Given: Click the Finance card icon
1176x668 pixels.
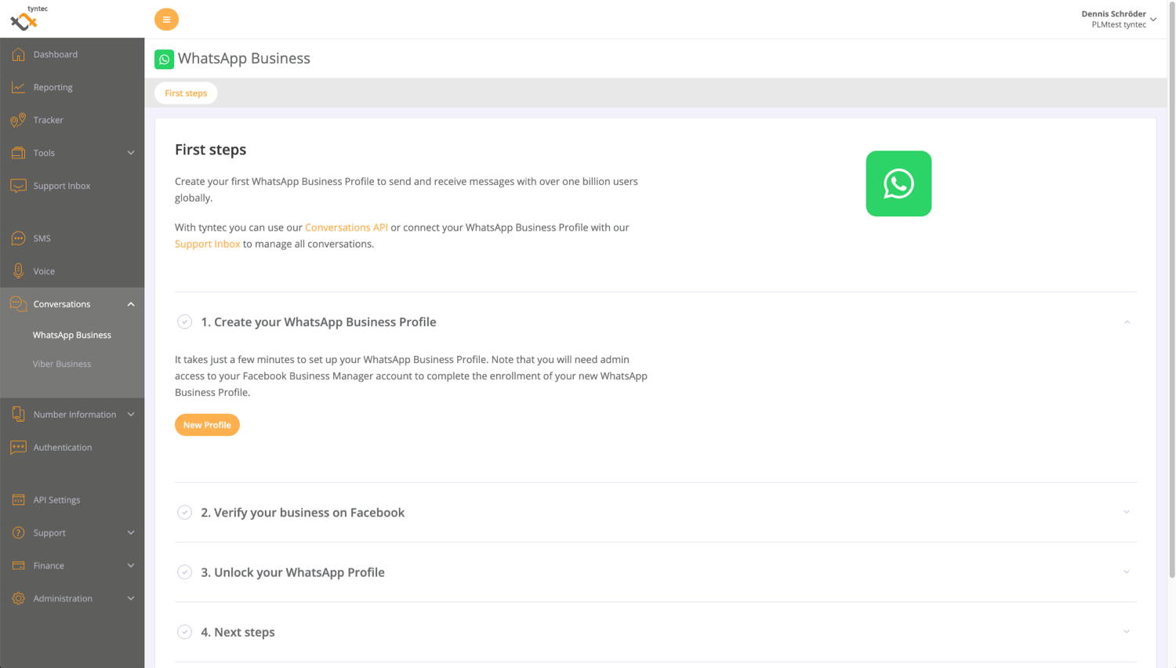Looking at the screenshot, I should click(x=18, y=565).
